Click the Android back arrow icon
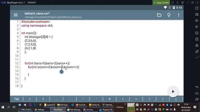Viewport: 200px width, 112px height. [x=197, y=87]
